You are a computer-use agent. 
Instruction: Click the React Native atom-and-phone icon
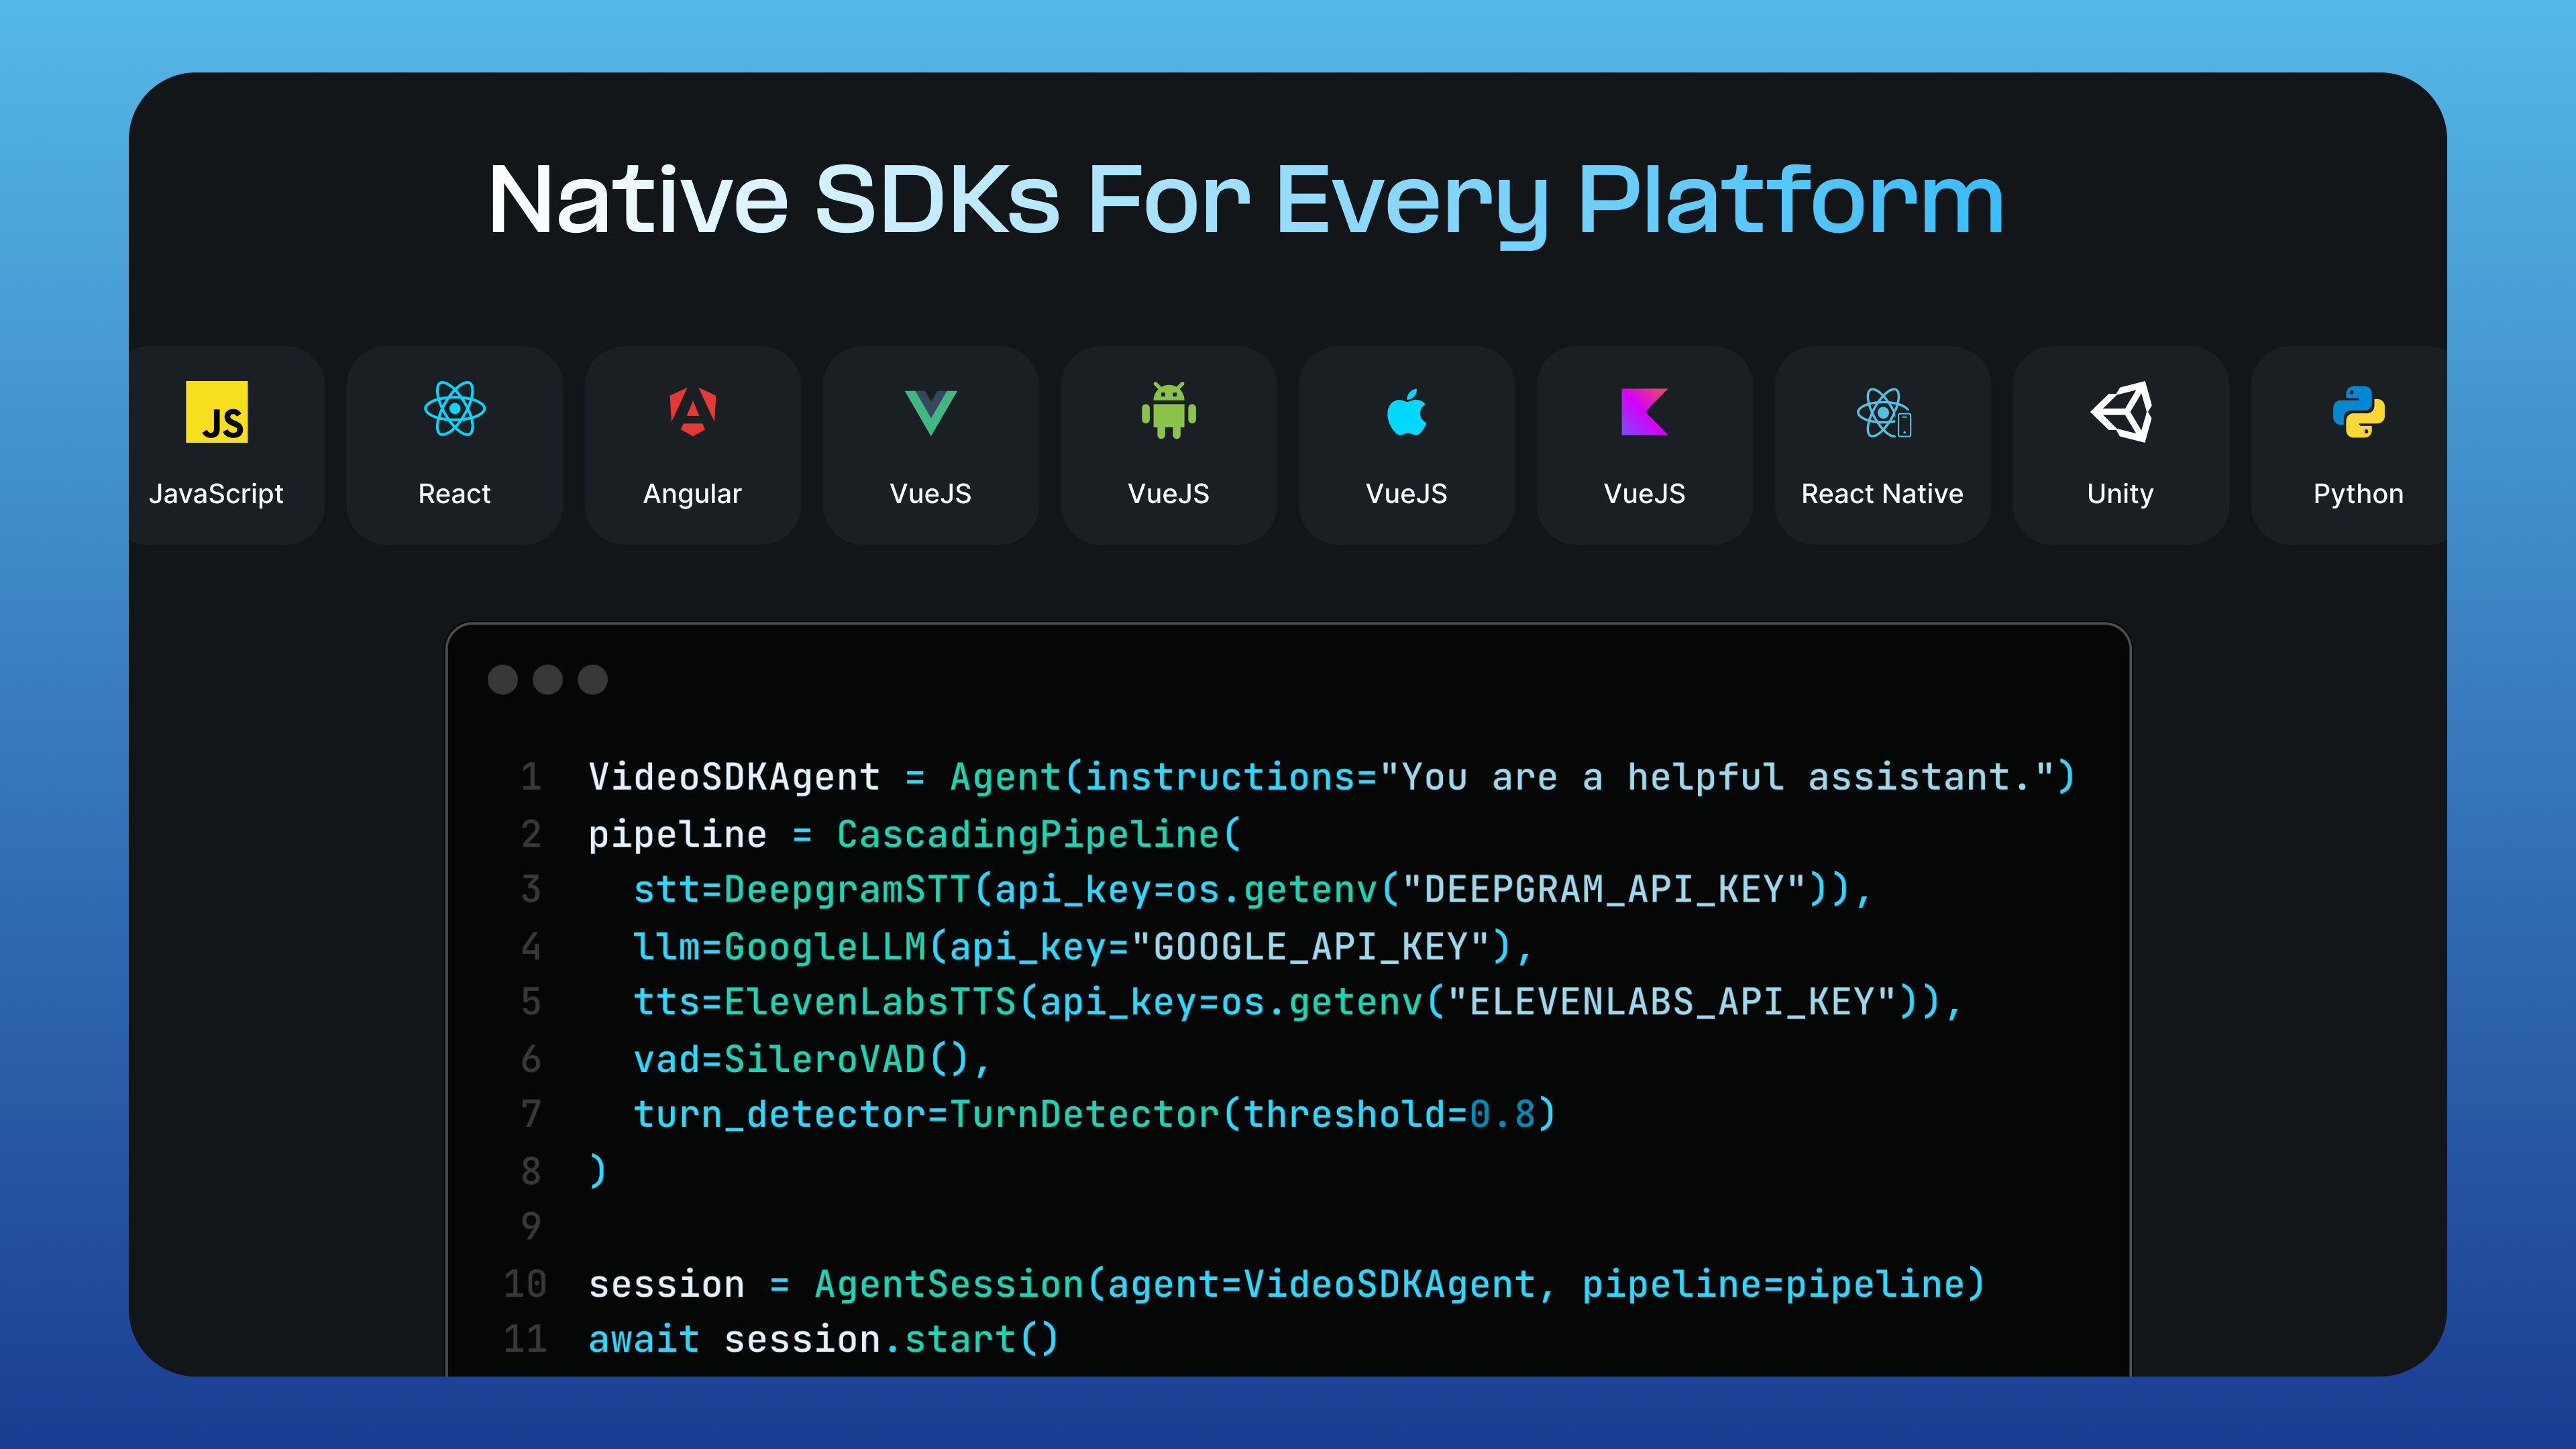1883,412
